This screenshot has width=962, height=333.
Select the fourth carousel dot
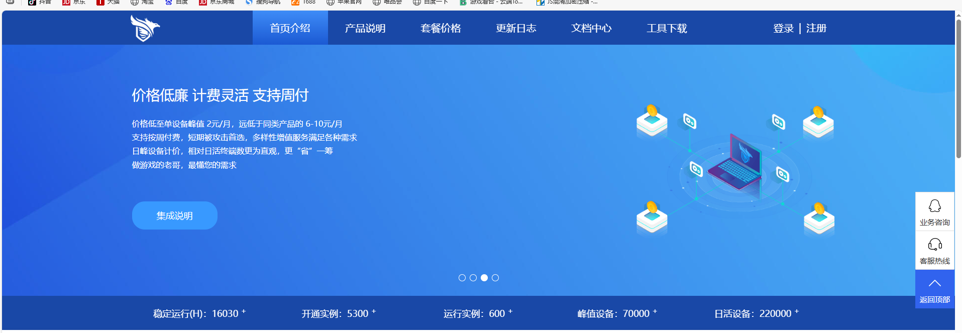pyautogui.click(x=495, y=278)
